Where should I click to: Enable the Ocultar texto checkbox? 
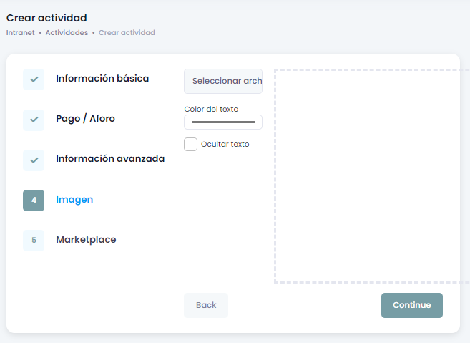point(190,144)
